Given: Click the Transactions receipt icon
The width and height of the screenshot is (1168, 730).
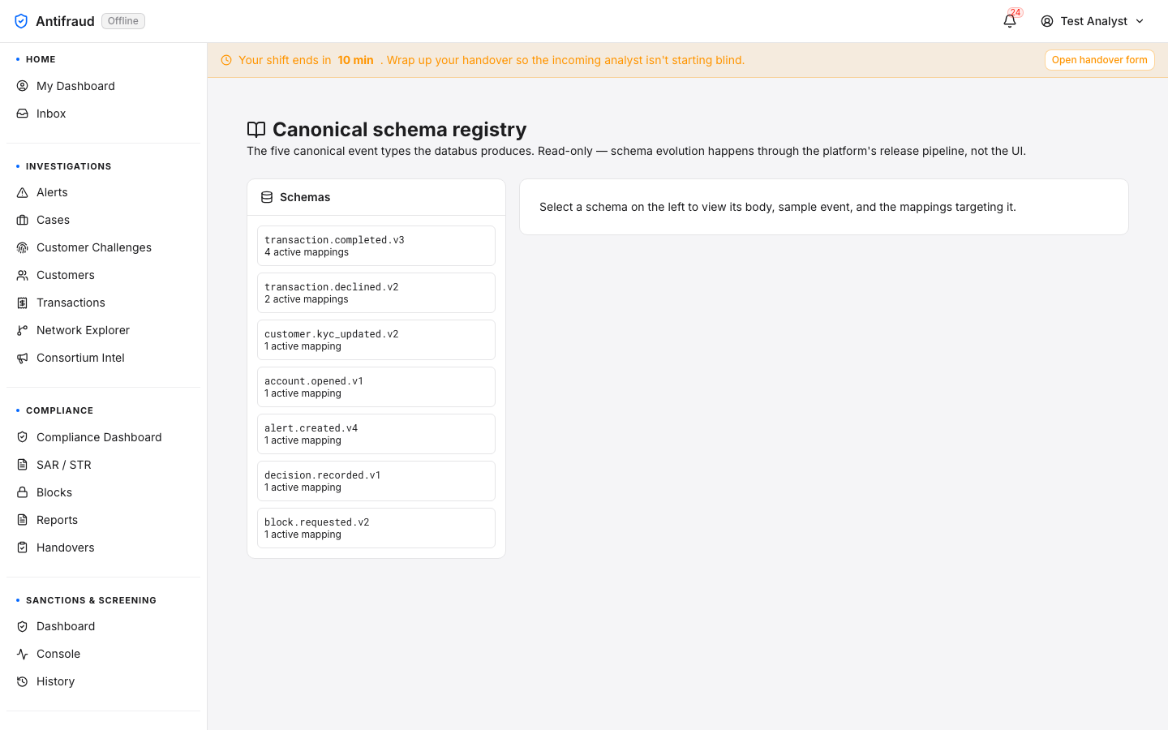Looking at the screenshot, I should 23,303.
